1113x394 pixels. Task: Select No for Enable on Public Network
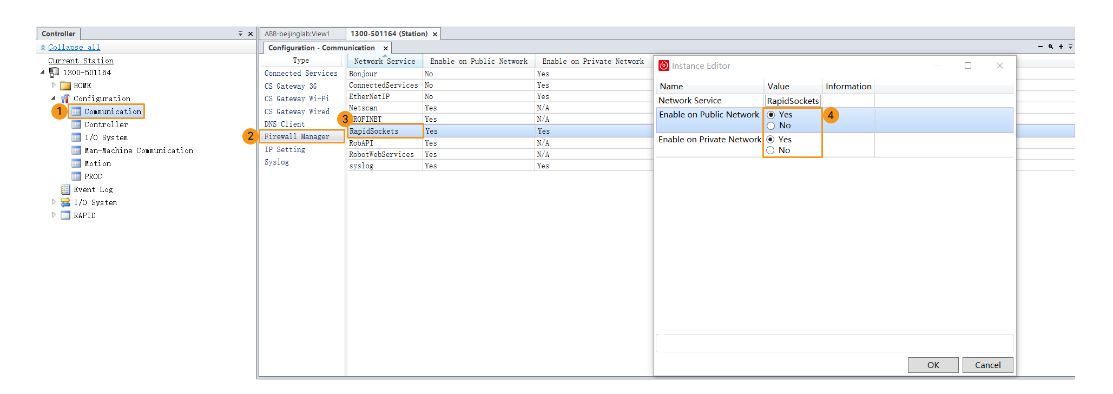coord(771,126)
